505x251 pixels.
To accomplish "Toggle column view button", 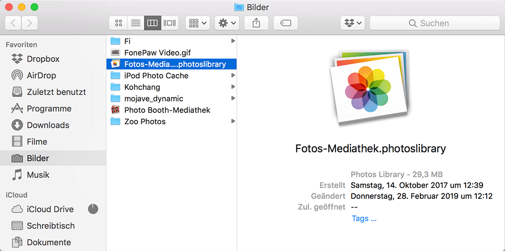I will [x=152, y=23].
